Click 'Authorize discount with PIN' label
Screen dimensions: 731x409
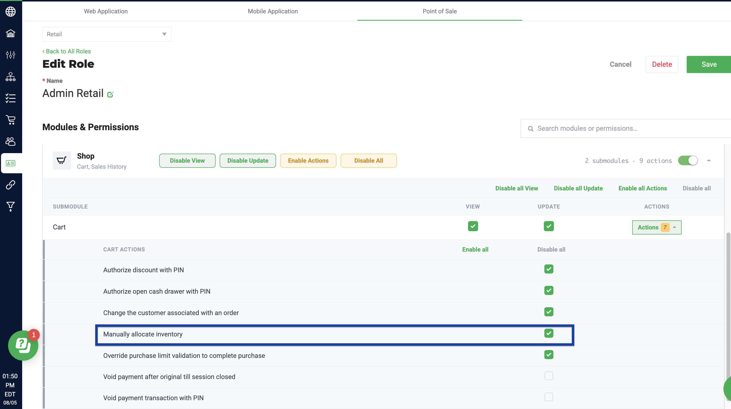pyautogui.click(x=143, y=270)
